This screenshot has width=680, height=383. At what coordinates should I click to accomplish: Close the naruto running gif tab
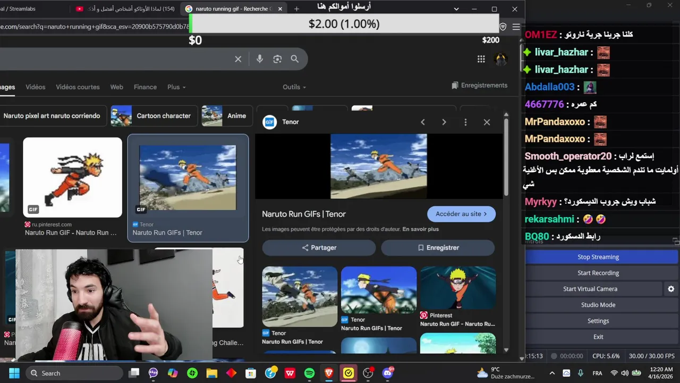click(x=280, y=9)
